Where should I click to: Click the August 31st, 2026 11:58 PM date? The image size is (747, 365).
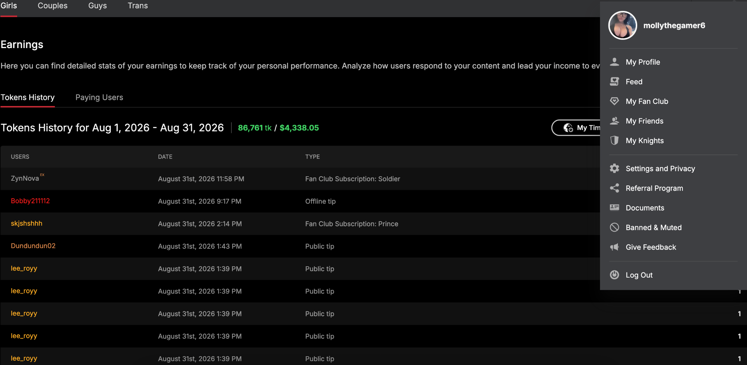click(201, 179)
